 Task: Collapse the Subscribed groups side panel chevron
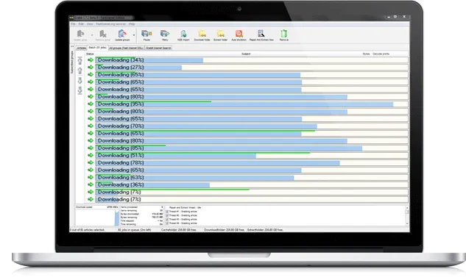coord(72,46)
